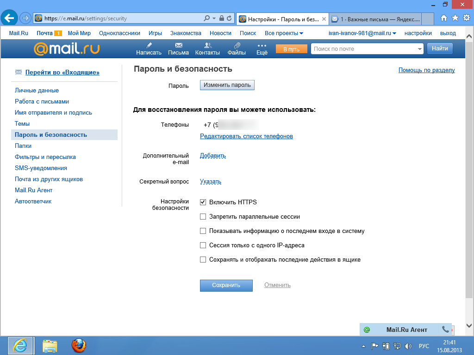Screen dimensions: 474x355
Task: Open Контакты people icon
Action: pyautogui.click(x=207, y=45)
